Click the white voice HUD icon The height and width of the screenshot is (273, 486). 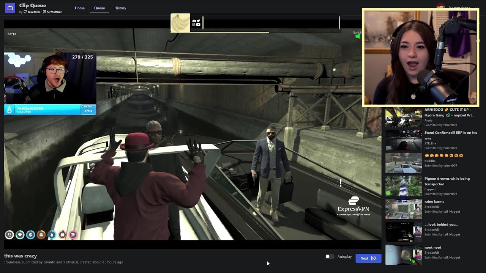(x=9, y=235)
